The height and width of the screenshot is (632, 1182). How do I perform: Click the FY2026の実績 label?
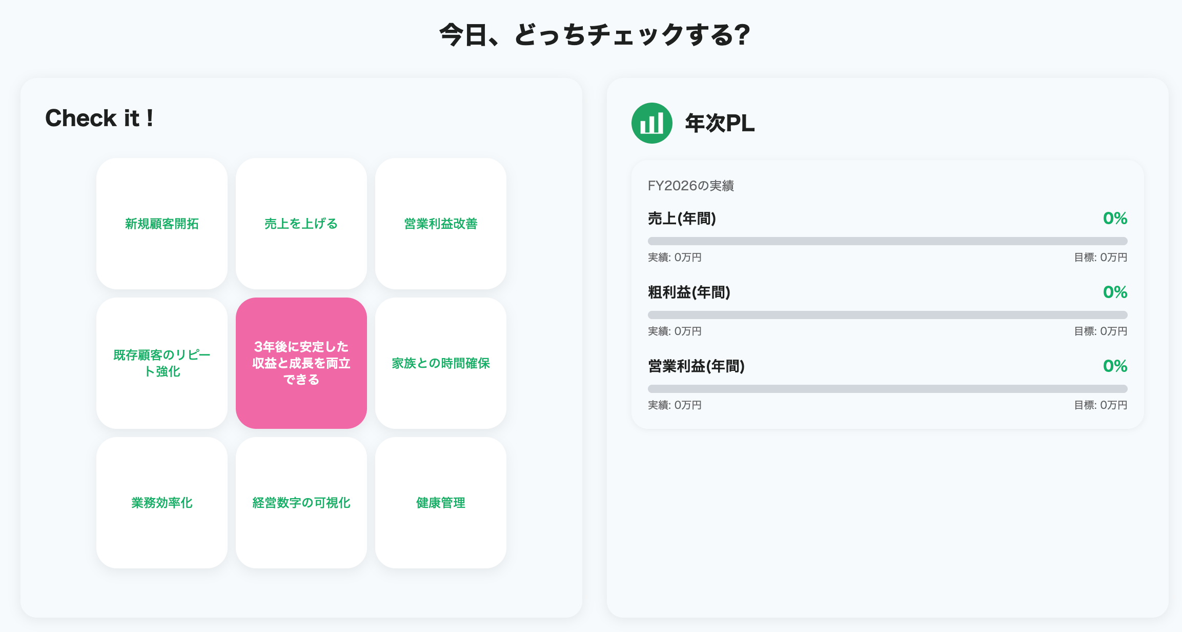click(x=690, y=186)
